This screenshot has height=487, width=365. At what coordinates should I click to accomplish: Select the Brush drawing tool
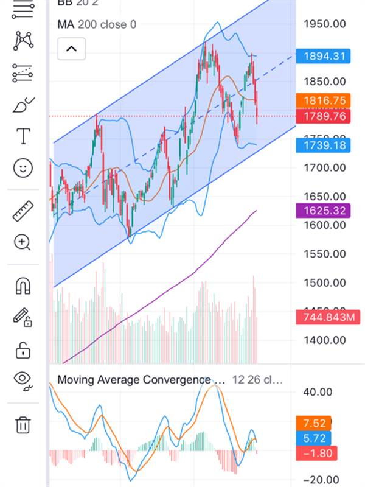pos(23,105)
